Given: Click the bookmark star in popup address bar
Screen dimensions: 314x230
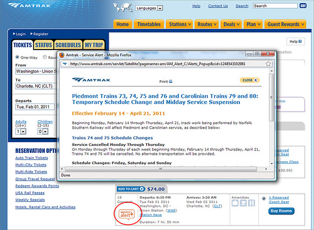Looking at the screenshot, I should pos(268,64).
